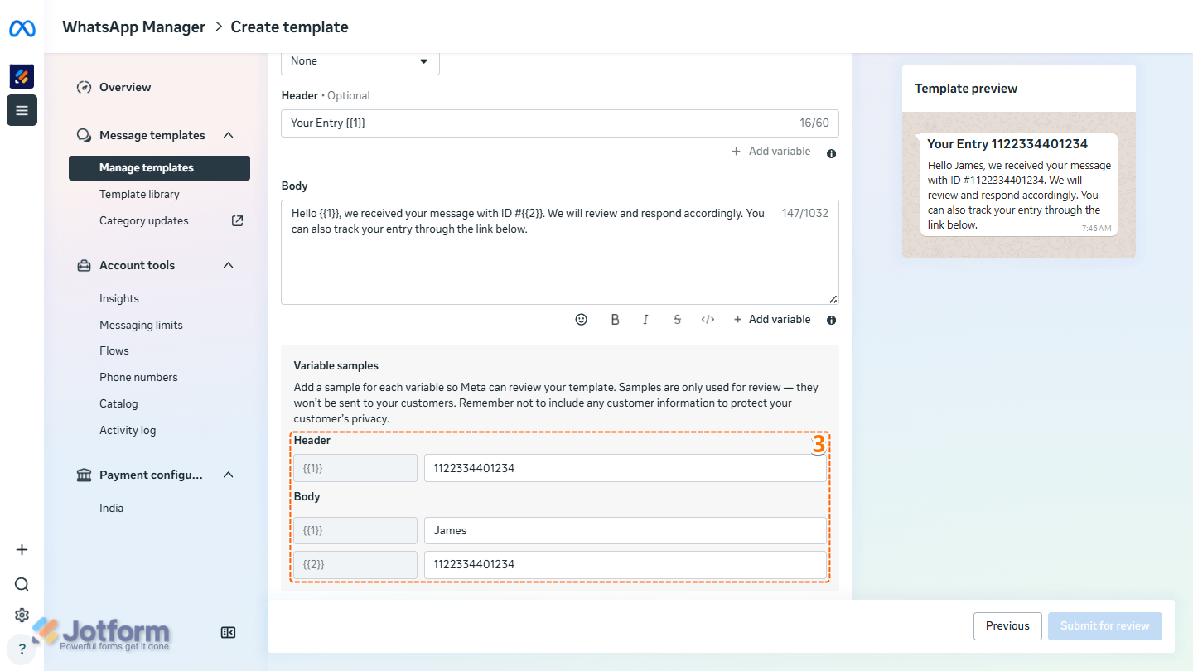The height and width of the screenshot is (671, 1193).
Task: Apply bold formatting to the body
Action: (615, 319)
